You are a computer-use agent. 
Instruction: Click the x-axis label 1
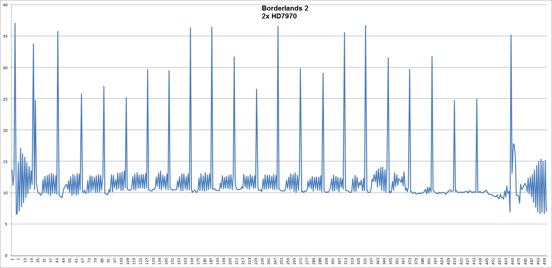pos(12,259)
